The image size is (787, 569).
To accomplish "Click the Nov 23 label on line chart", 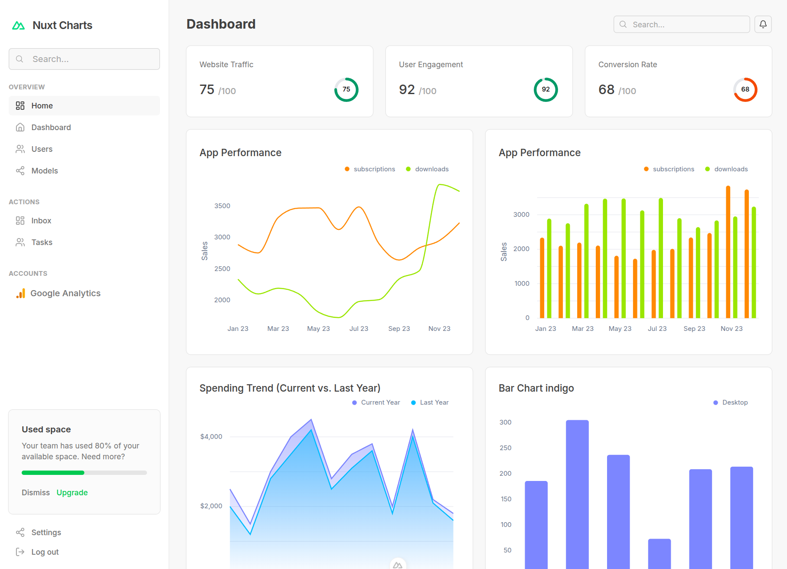I will coord(439,329).
